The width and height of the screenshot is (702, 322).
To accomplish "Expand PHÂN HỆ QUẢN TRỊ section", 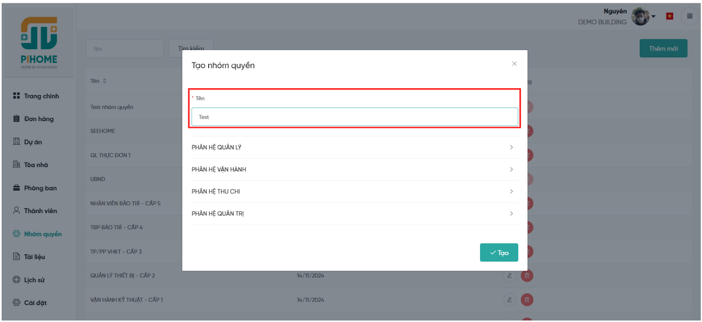I will pos(354,213).
